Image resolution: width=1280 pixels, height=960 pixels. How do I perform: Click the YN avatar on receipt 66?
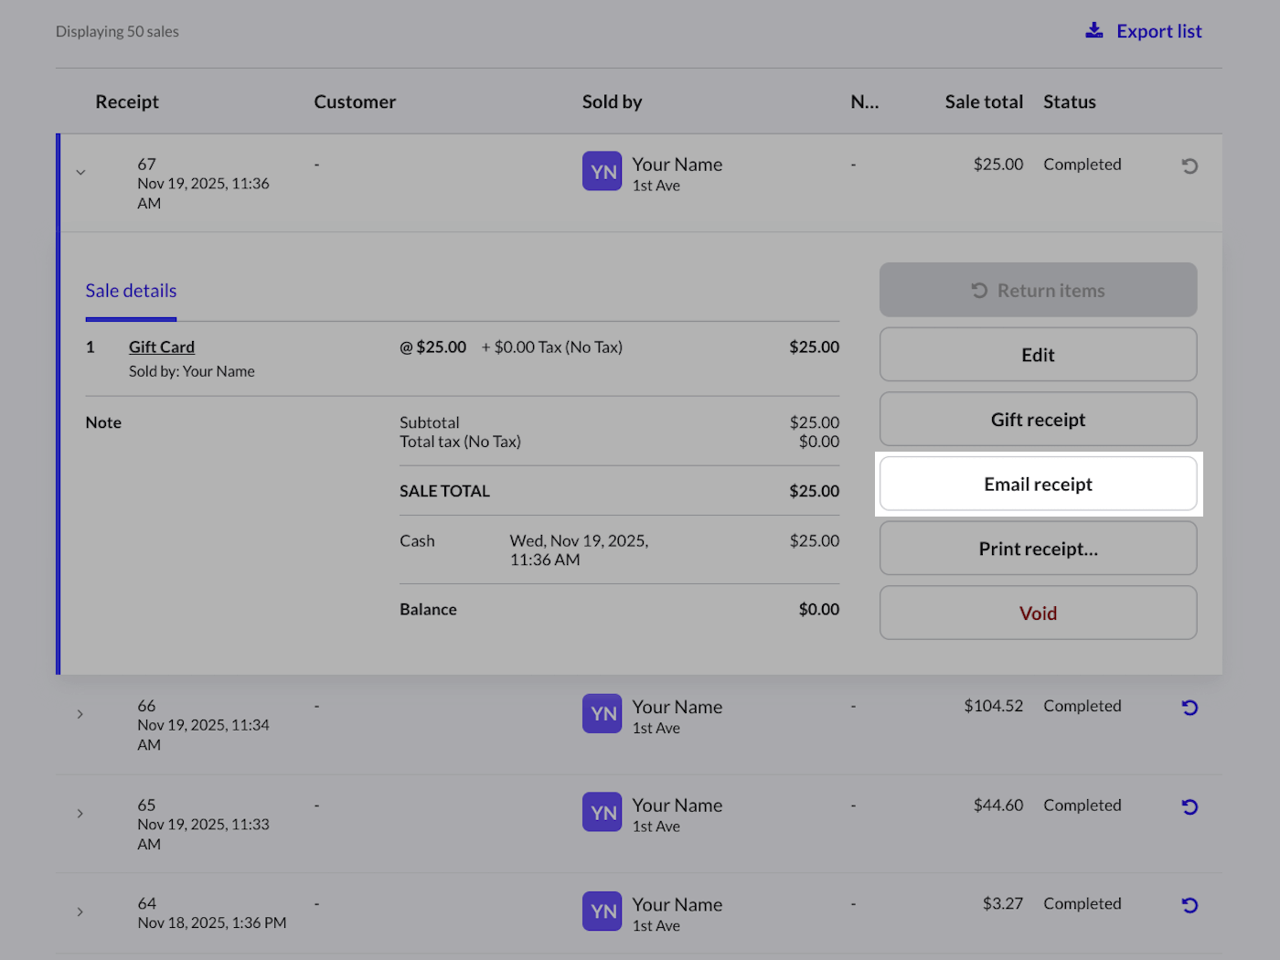click(602, 714)
